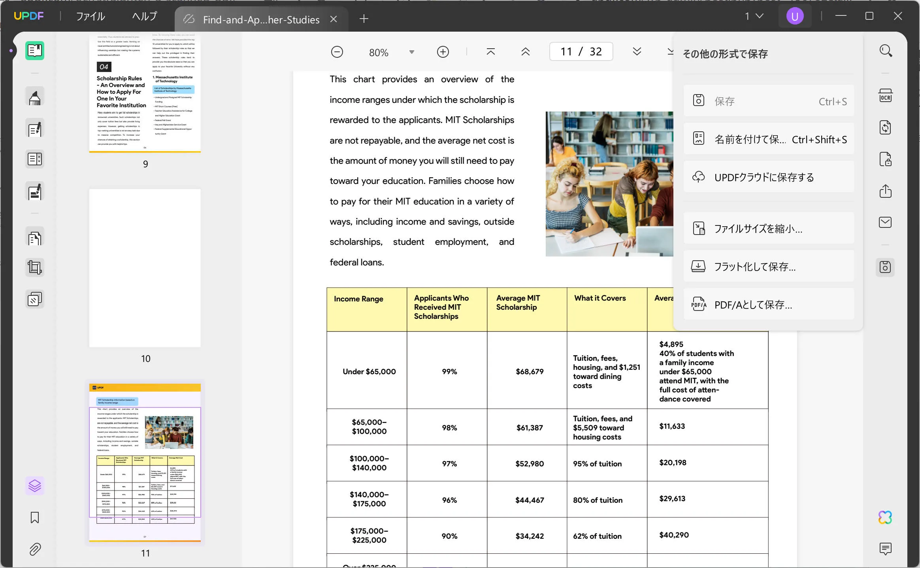Screen dimensions: 920x568
Task: Select the Comment highlighter tool
Action: tap(35, 97)
